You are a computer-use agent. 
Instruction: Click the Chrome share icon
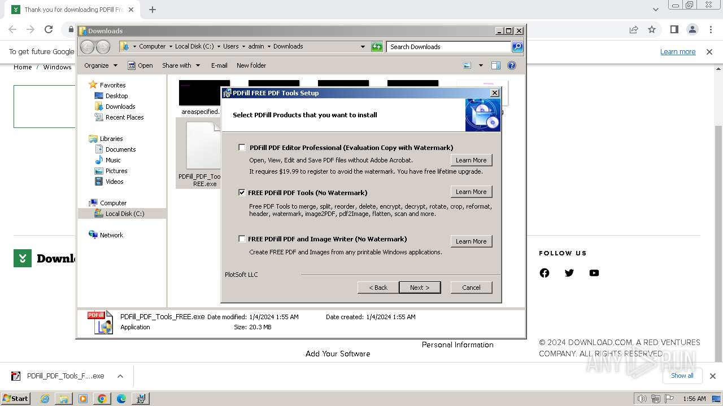coord(634,29)
